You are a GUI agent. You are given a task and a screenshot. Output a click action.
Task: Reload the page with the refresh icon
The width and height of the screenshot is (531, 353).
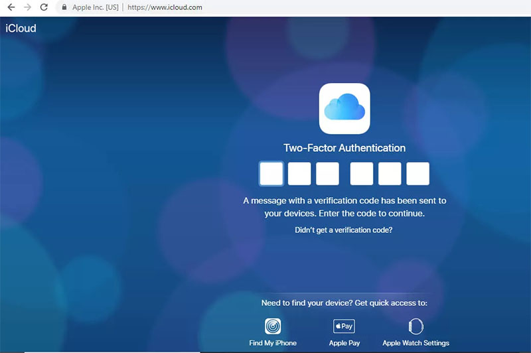[x=44, y=7]
